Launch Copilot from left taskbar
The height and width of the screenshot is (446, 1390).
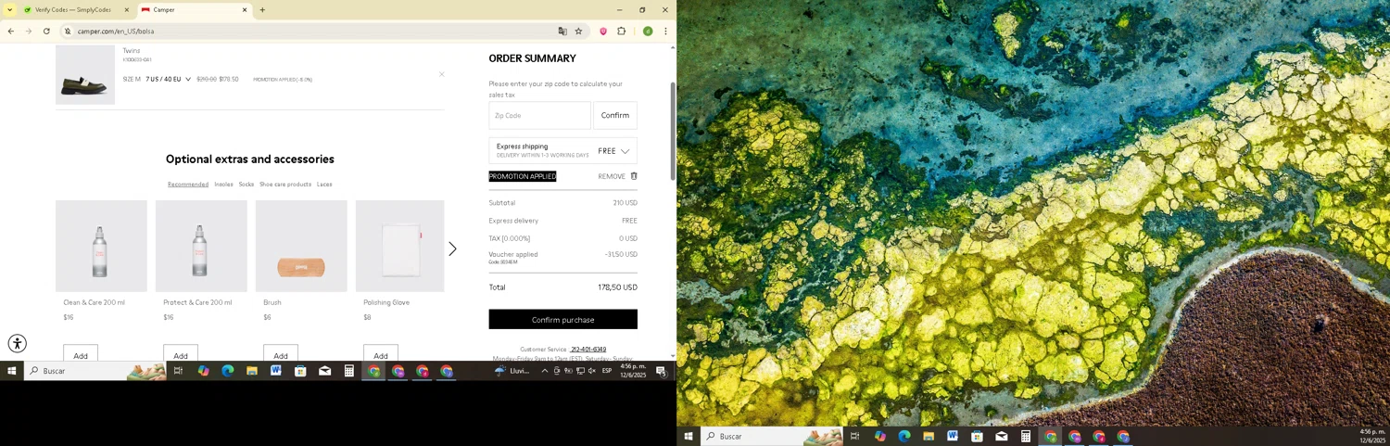coord(203,371)
